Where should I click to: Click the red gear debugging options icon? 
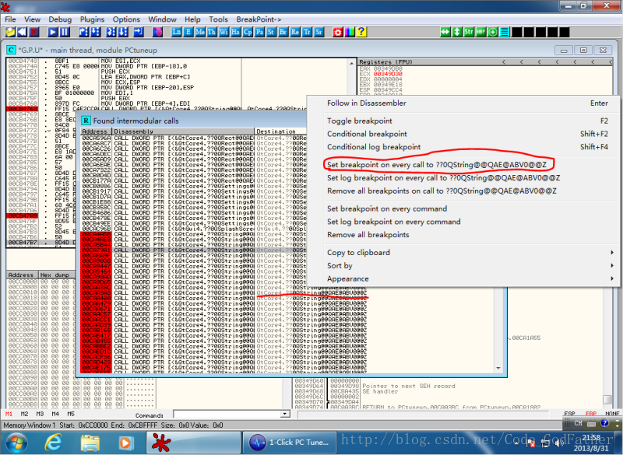coord(338,32)
